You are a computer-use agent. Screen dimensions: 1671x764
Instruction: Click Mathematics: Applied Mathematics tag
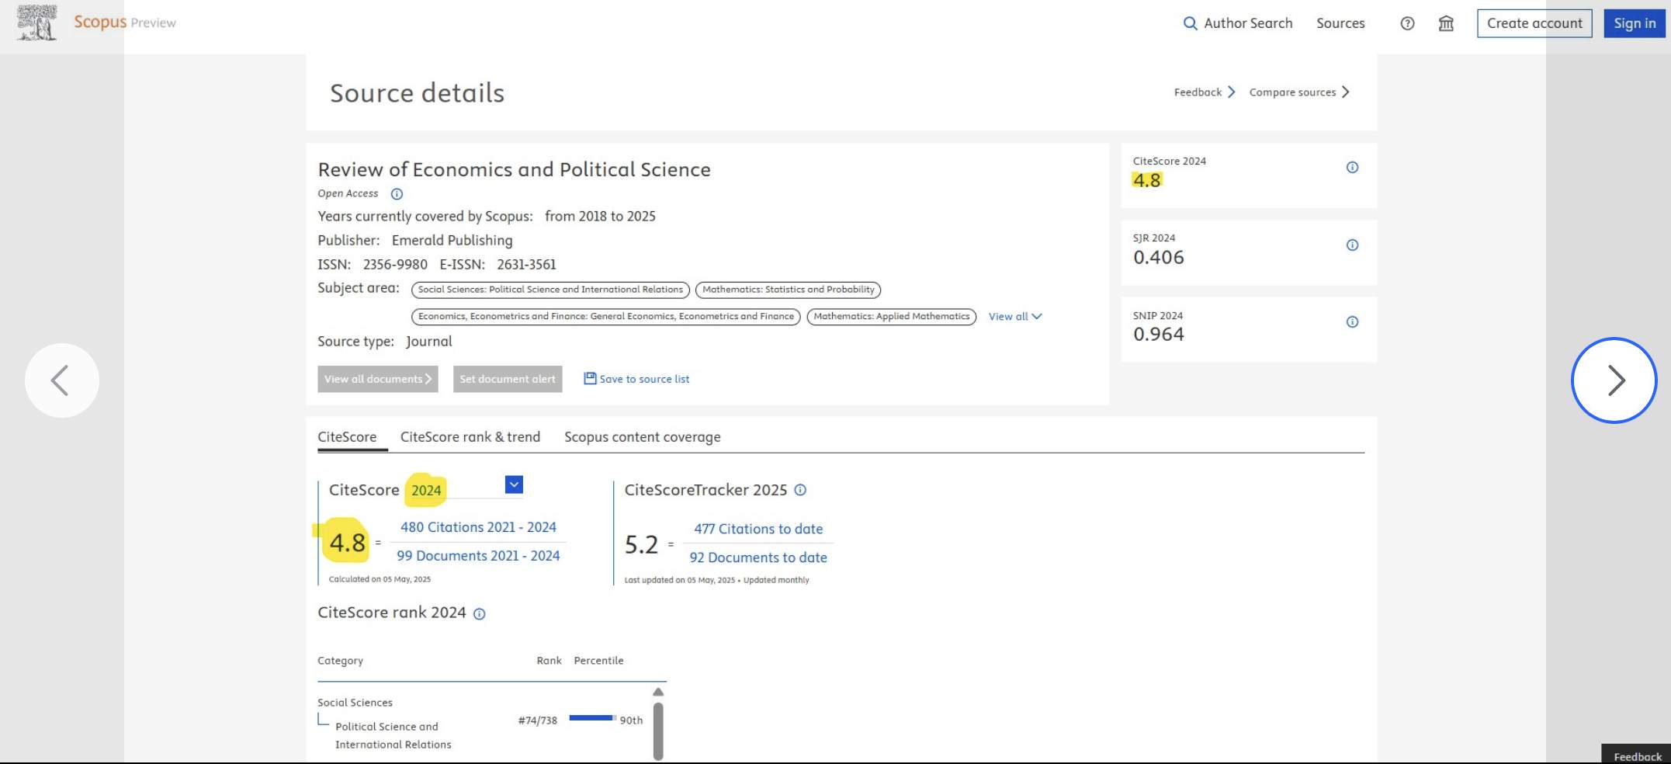pyautogui.click(x=891, y=317)
